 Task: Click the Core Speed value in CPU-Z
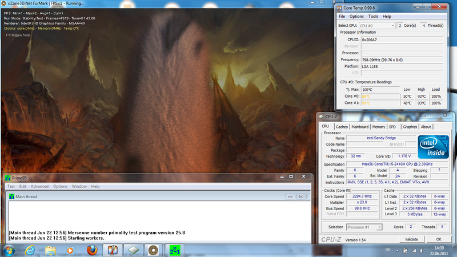click(x=362, y=196)
